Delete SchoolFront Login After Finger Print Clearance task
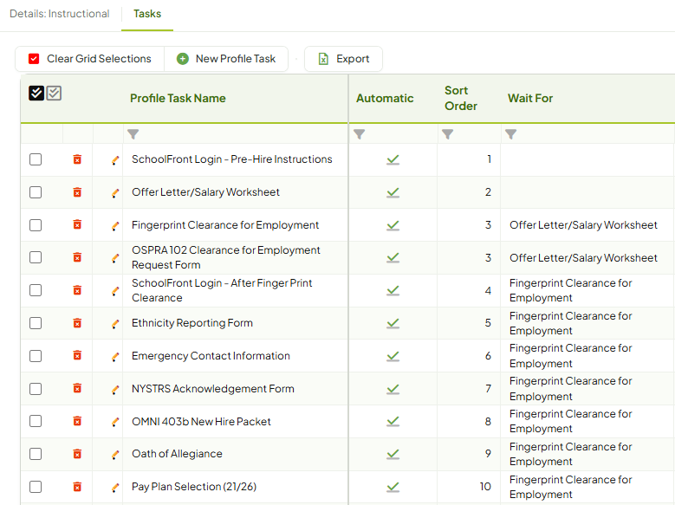Image resolution: width=675 pixels, height=505 pixels. [77, 290]
